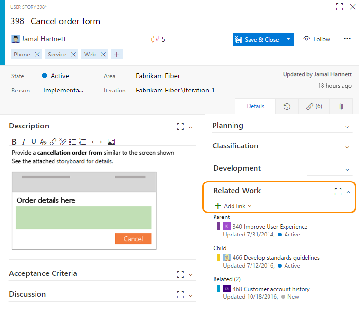Click the assigned to Jamal Hartnett field
The width and height of the screenshot is (359, 309).
38,39
